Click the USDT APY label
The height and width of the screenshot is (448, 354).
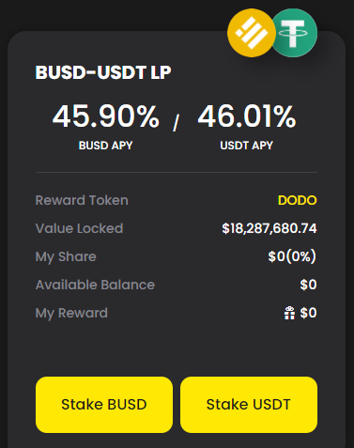pyautogui.click(x=247, y=146)
